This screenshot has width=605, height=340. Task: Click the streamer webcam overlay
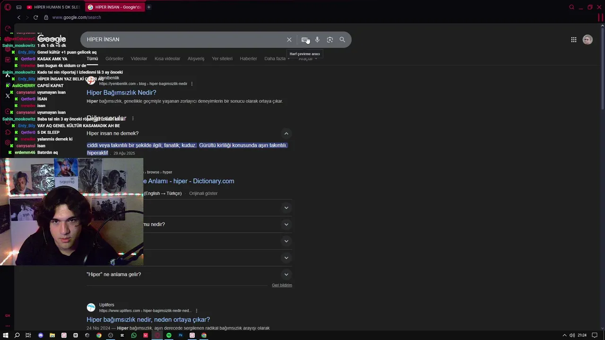click(x=71, y=212)
